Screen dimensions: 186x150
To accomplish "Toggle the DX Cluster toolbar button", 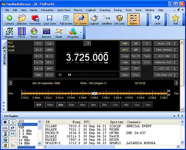I will (x=81, y=20).
